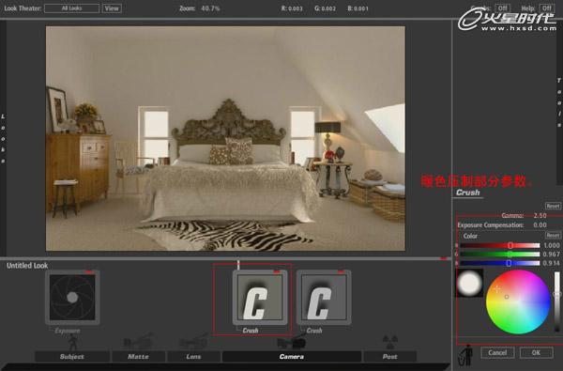Select the Exposure aperture tool tile
Screen dimensions: 563x371
72,297
